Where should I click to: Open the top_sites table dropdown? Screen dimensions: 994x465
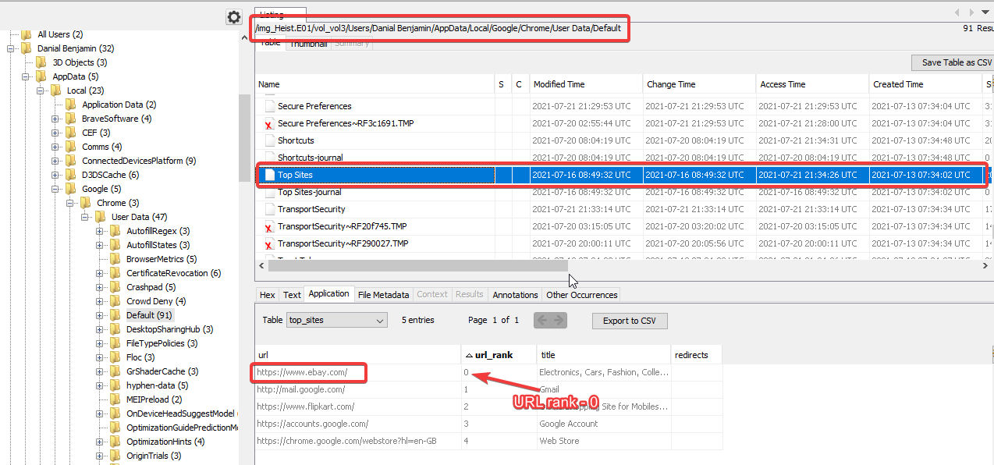point(336,321)
